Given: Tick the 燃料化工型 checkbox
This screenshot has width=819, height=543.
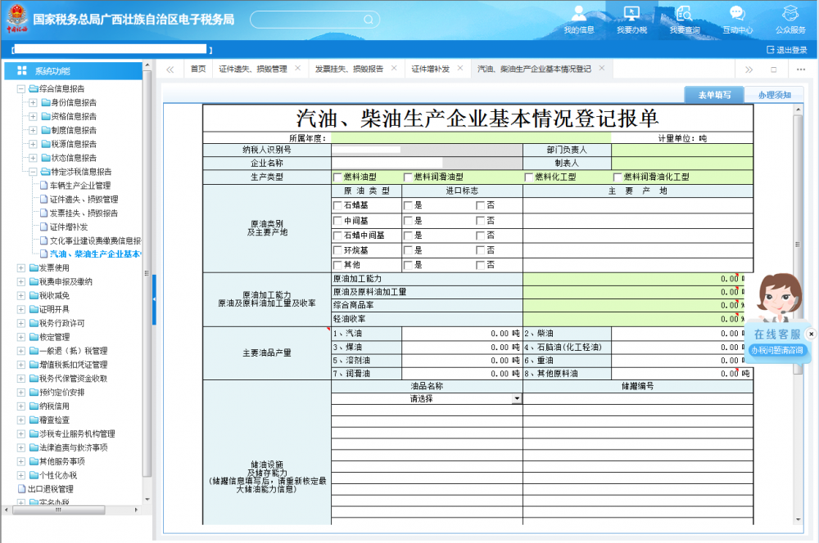Looking at the screenshot, I should click(x=528, y=176).
